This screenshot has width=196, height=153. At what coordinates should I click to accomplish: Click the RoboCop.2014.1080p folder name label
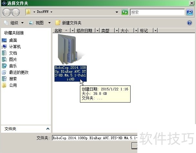click(71, 74)
